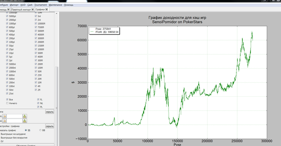Hide the date filter section with скрыть
The image size is (281, 146).
click(50, 112)
